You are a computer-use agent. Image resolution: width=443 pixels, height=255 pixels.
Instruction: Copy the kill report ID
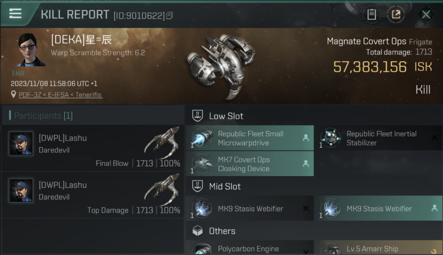(170, 15)
